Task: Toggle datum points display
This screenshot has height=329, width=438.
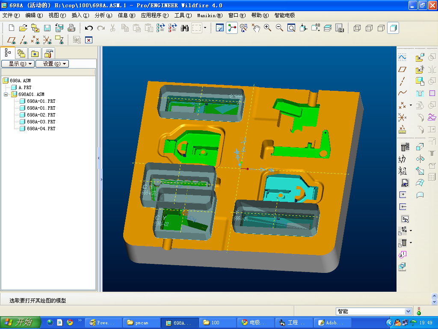Action: (x=35, y=40)
